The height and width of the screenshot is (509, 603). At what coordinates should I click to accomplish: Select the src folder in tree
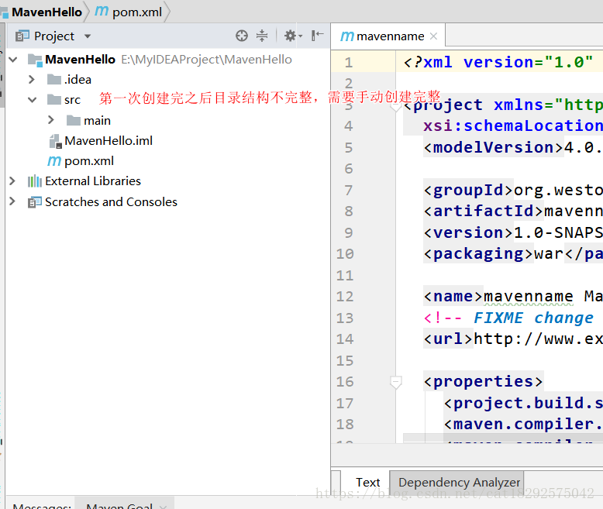click(72, 100)
